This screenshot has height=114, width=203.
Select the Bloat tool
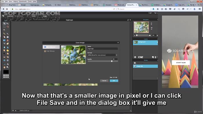tap(4, 60)
